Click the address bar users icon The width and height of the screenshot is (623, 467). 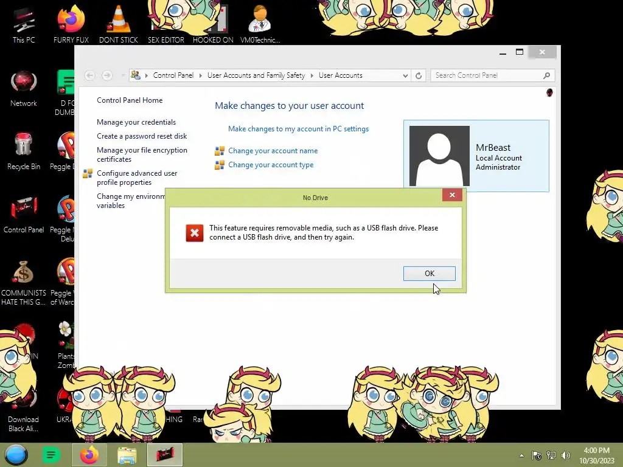pyautogui.click(x=136, y=75)
